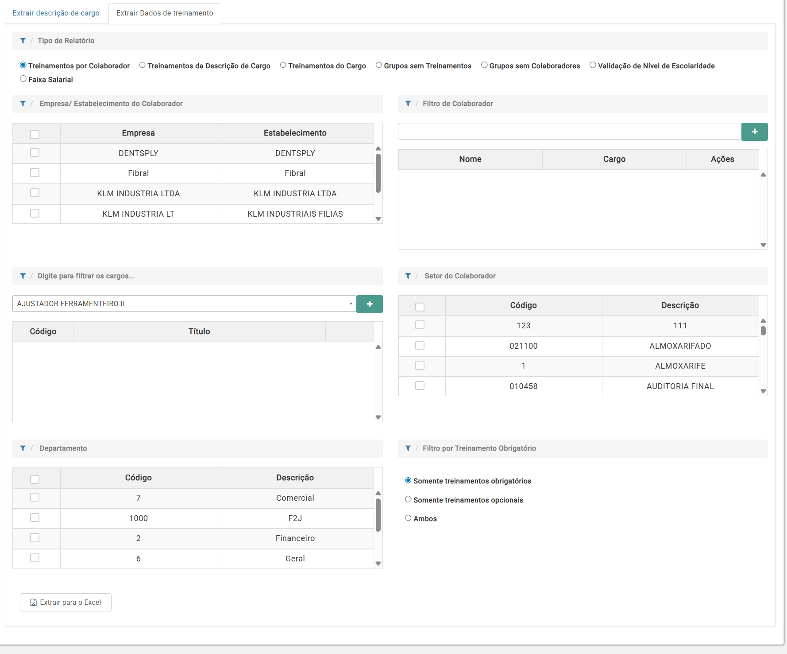Click the filter icon beside Tipo de Relatório
This screenshot has height=654, width=787.
(x=23, y=41)
